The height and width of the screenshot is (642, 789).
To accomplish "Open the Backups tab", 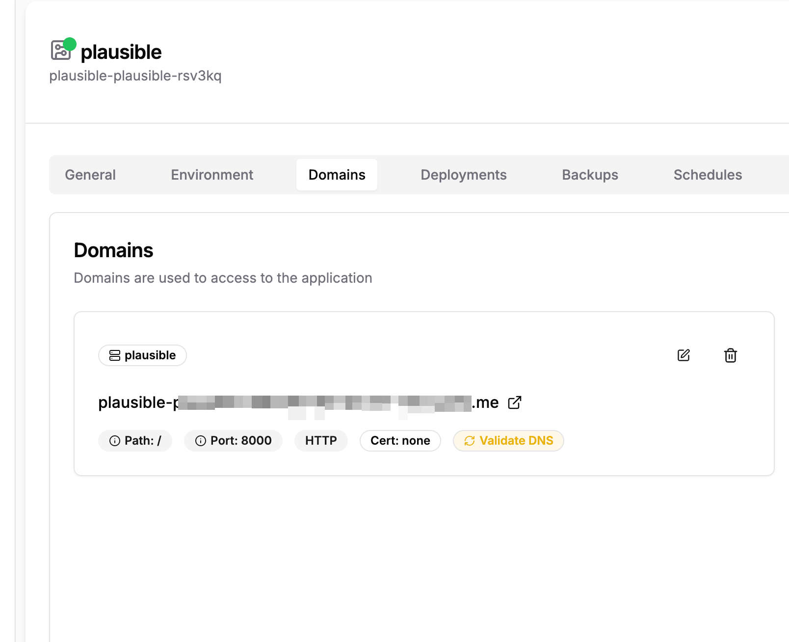I will 590,175.
